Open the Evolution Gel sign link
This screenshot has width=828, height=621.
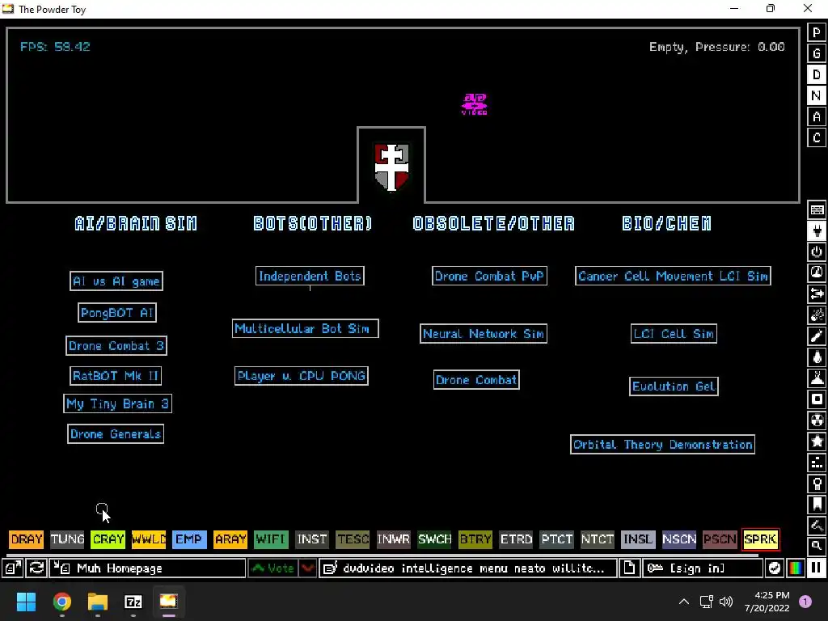674,386
